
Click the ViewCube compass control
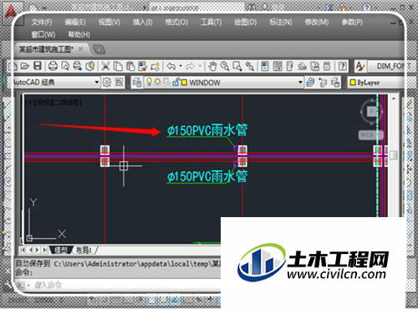click(x=371, y=111)
